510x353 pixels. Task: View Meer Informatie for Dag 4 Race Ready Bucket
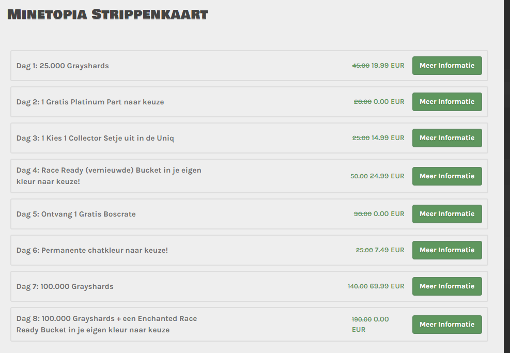pos(447,176)
